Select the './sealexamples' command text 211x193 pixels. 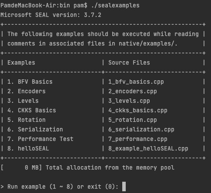click(x=115, y=6)
